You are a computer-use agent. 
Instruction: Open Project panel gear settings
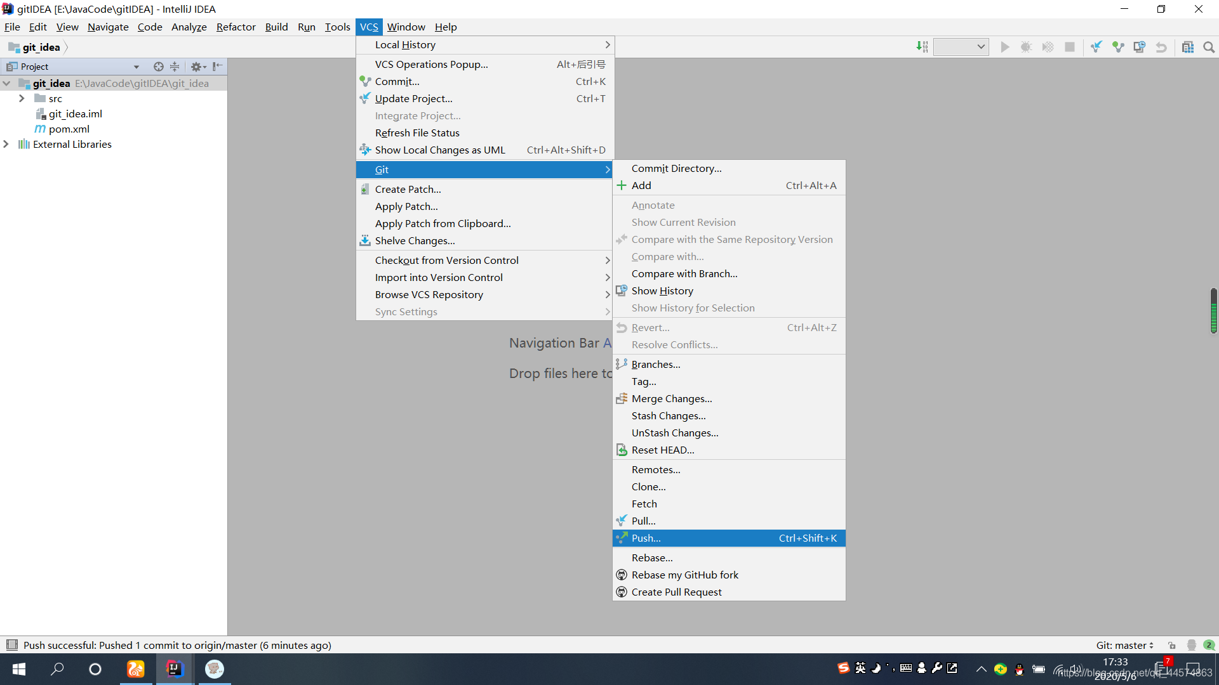coord(198,67)
